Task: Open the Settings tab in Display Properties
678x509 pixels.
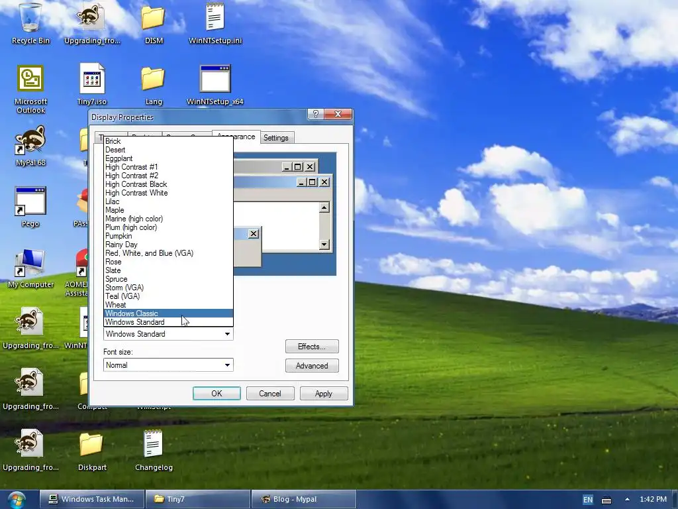Action: pyautogui.click(x=276, y=138)
